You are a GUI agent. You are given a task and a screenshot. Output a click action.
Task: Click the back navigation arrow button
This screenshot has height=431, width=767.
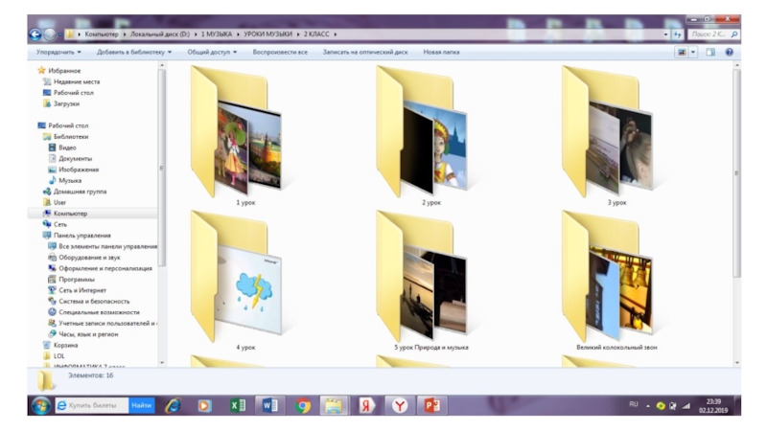pyautogui.click(x=35, y=34)
